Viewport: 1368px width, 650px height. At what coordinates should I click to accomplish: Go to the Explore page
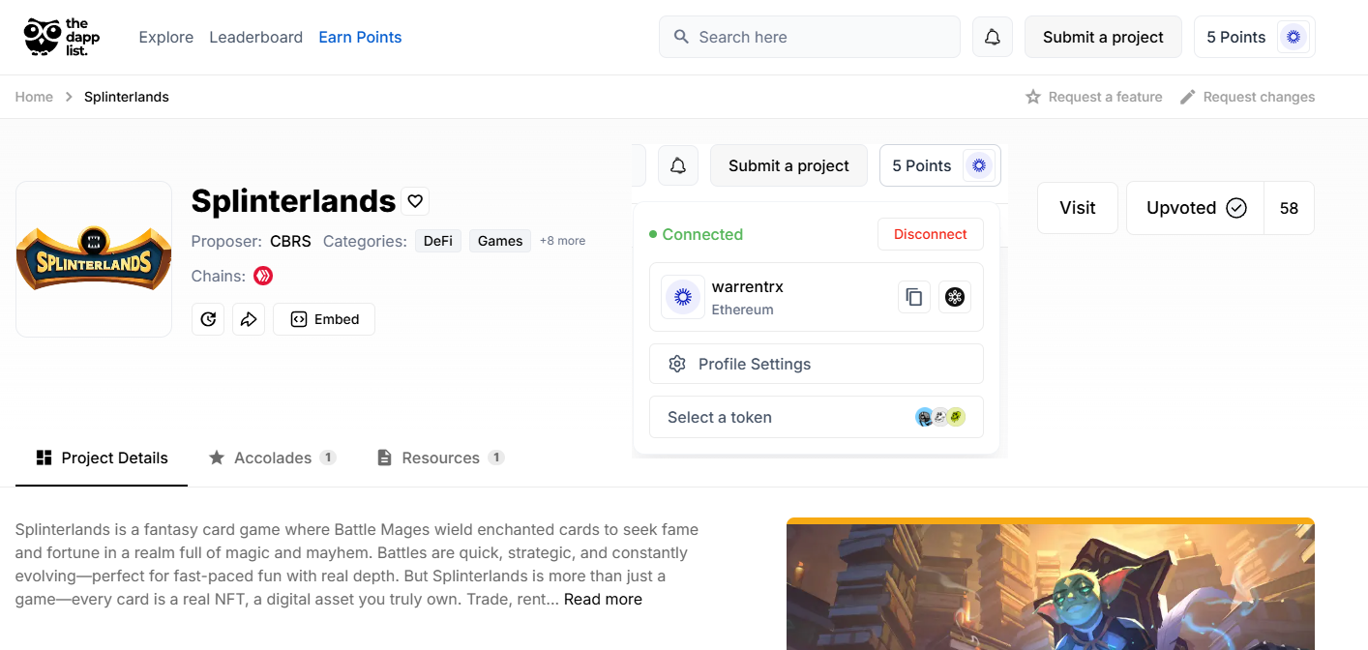coord(166,37)
